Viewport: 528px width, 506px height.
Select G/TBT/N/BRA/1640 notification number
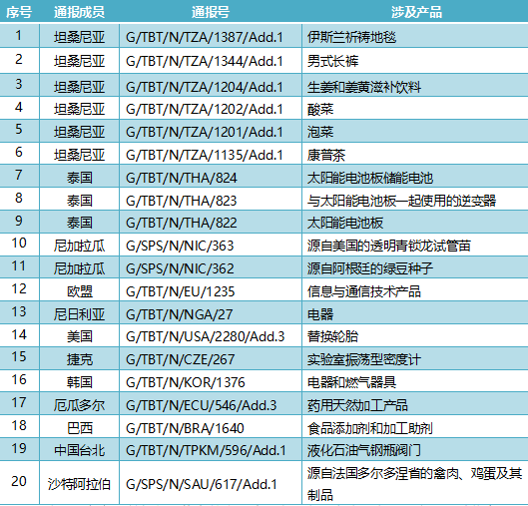coord(185,428)
